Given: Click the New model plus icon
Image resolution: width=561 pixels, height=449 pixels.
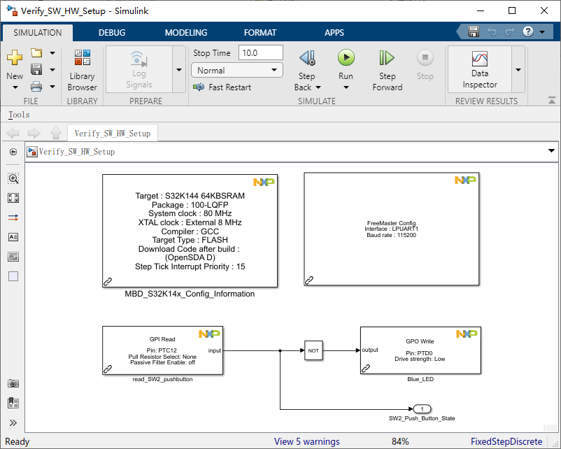Looking at the screenshot, I should click(15, 57).
